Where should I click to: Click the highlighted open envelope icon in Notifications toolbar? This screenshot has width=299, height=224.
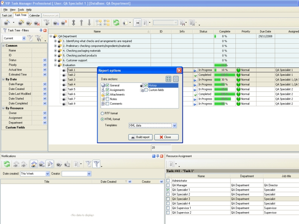point(34,164)
